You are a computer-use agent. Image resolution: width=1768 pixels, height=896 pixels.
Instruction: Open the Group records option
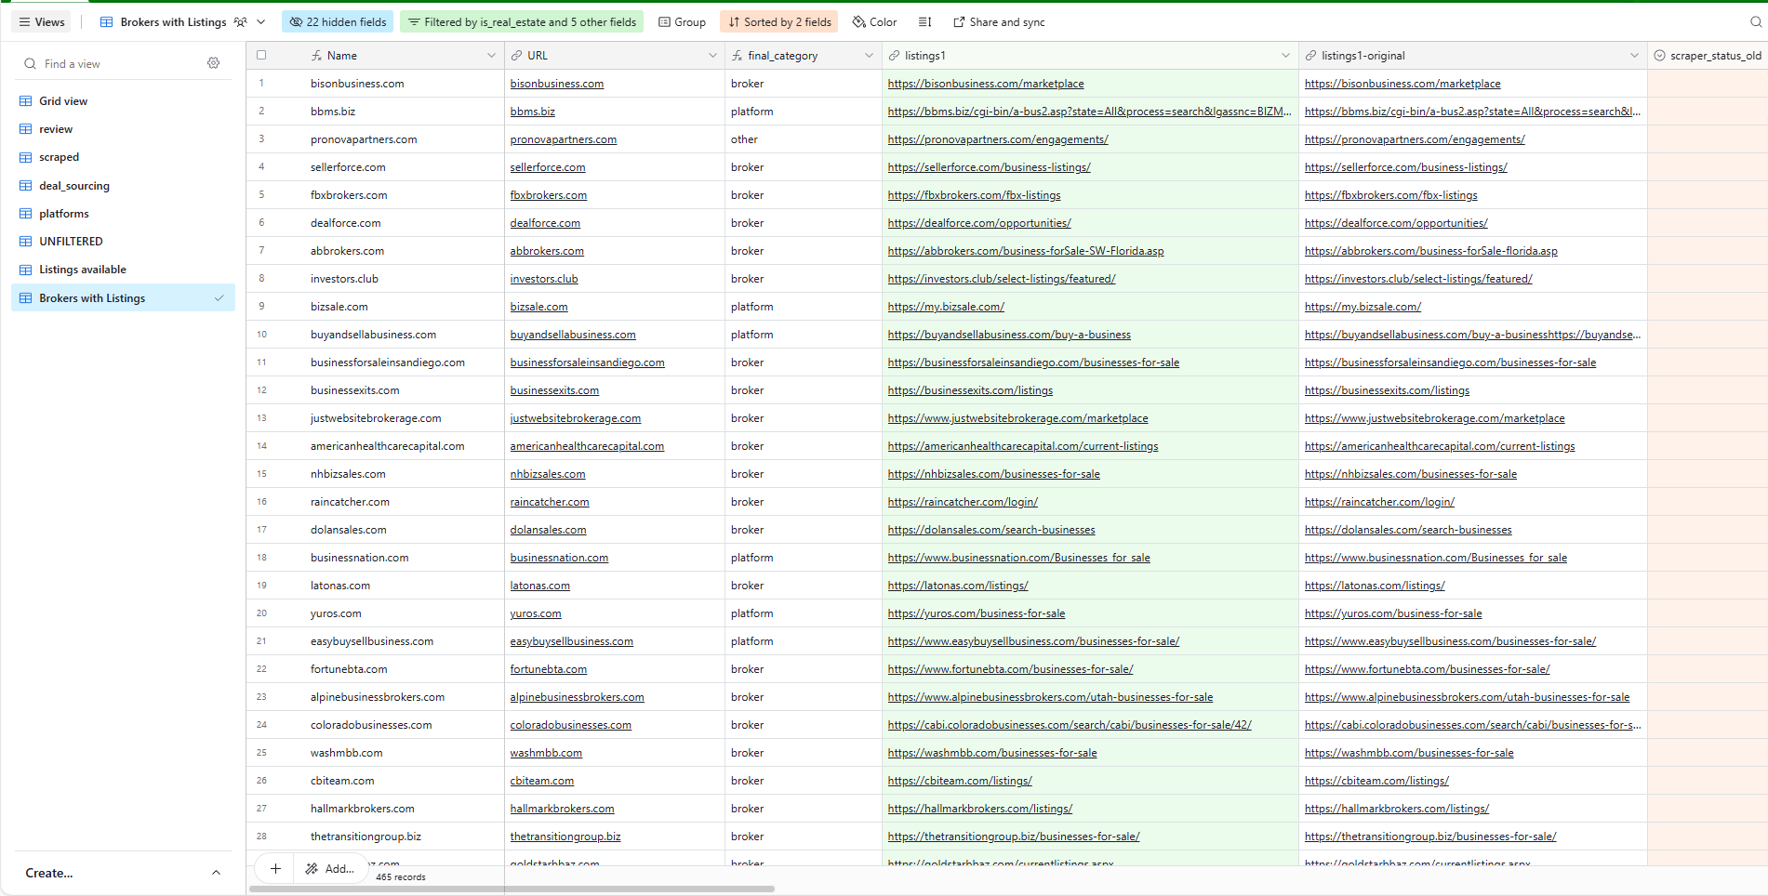(x=682, y=22)
